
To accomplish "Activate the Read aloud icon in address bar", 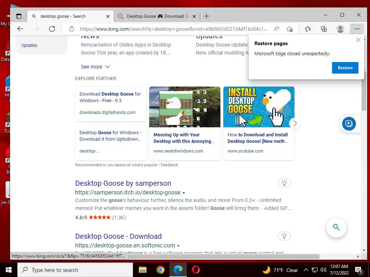I will (276, 29).
